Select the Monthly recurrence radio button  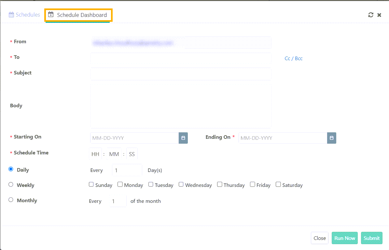click(10, 200)
